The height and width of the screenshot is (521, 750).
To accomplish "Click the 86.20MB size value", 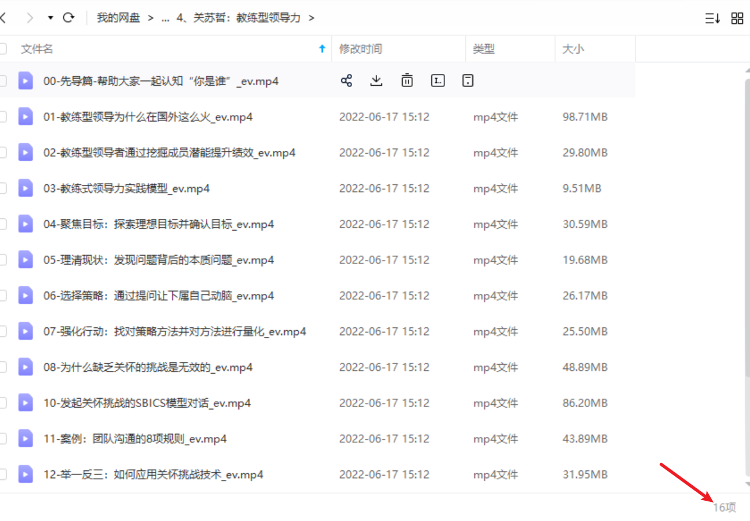I will (x=585, y=403).
